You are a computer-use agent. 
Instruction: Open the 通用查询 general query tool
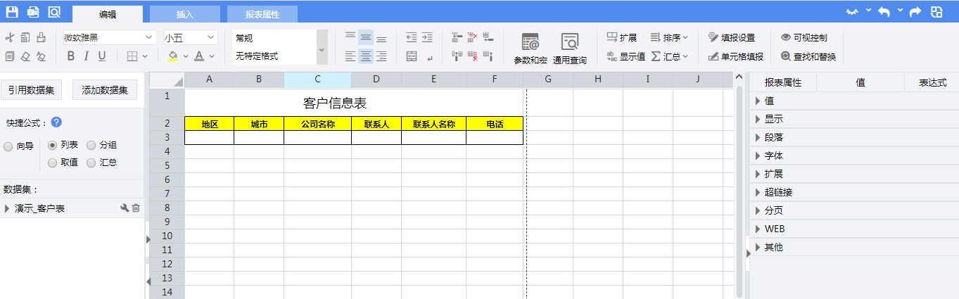pos(569,48)
